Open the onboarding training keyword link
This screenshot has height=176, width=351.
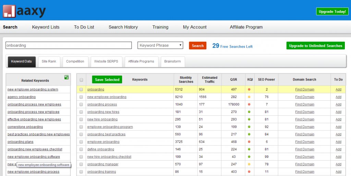pos(101,172)
